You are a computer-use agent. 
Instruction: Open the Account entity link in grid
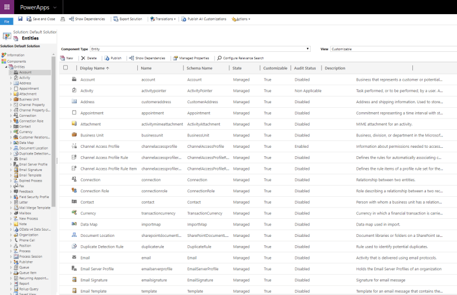coord(88,80)
